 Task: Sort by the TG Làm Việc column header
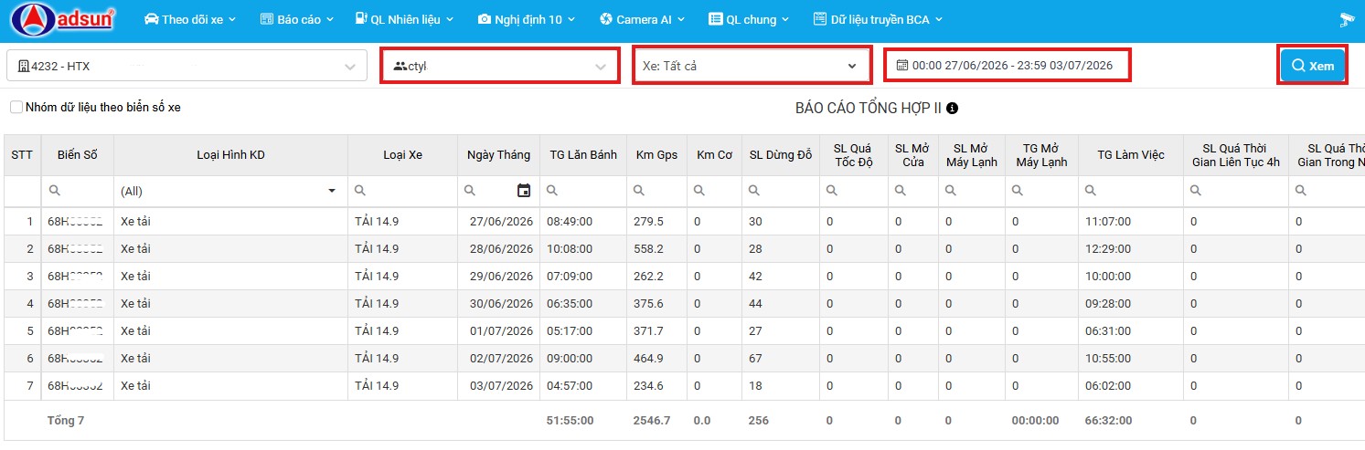1131,155
